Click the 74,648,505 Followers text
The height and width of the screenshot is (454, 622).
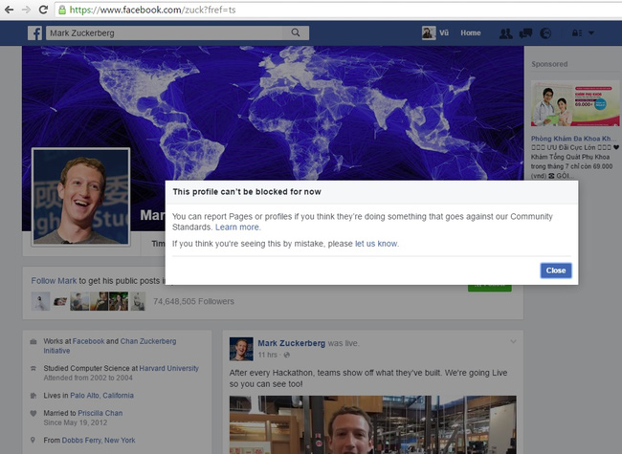(x=193, y=301)
